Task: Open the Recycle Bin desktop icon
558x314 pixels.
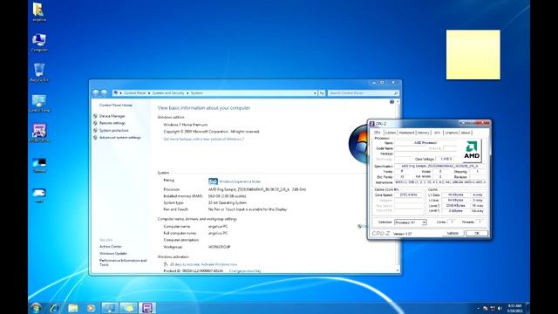Action: click(38, 72)
